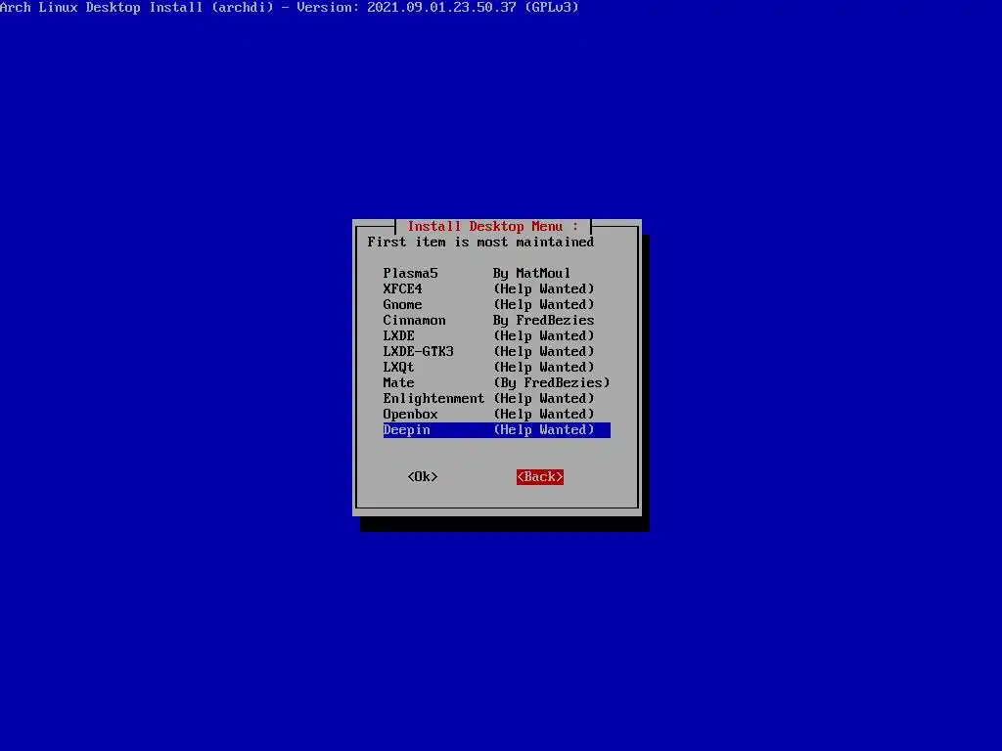Select Enlightenment from the list
This screenshot has width=1002, height=751.
(x=496, y=399)
